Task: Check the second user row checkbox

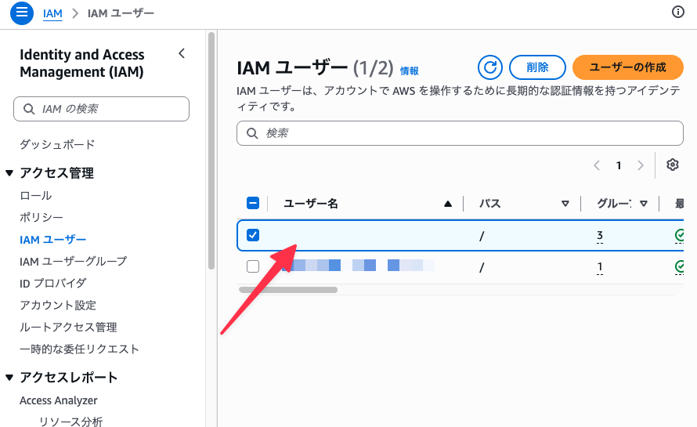Action: point(253,266)
